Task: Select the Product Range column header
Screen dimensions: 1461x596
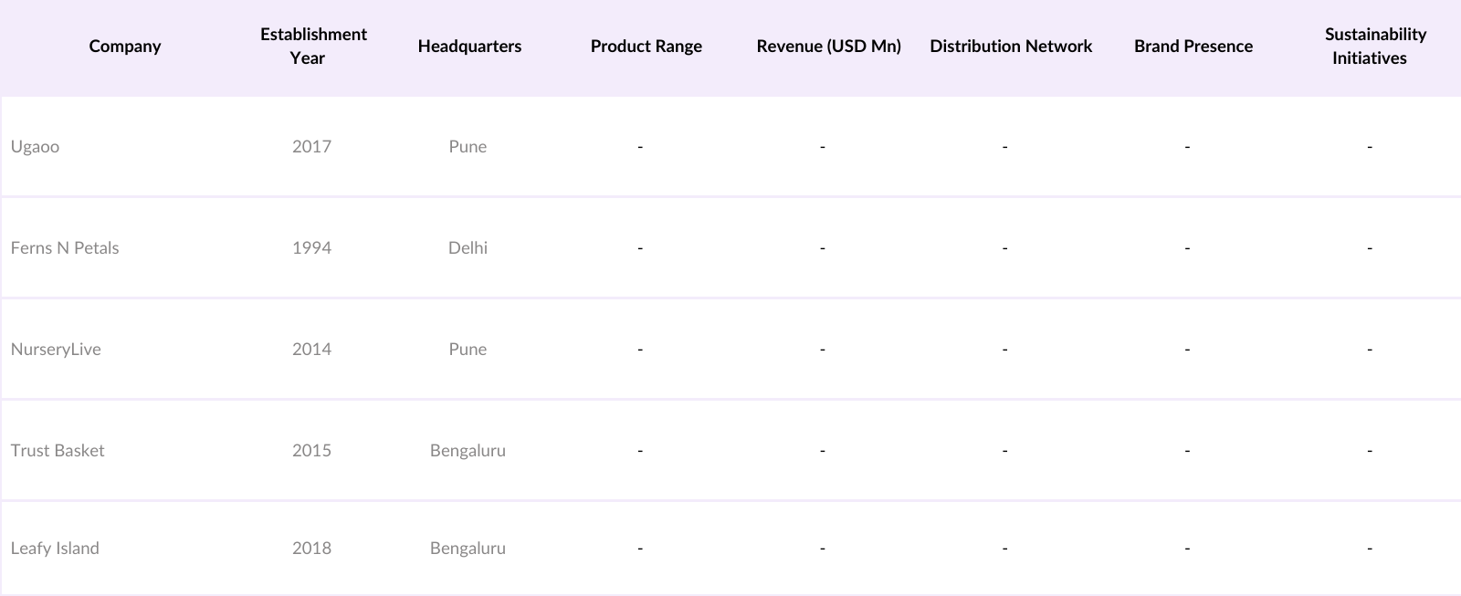Action: point(646,47)
